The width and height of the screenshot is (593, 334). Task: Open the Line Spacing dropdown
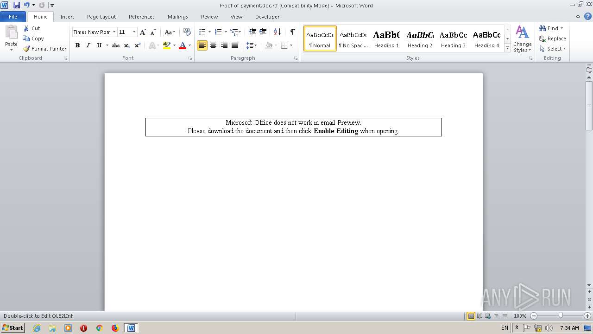pos(251,45)
